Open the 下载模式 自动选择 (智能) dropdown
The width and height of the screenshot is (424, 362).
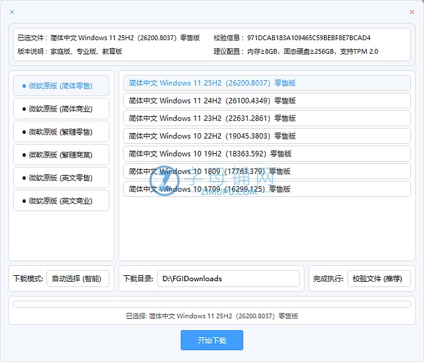(x=78, y=279)
